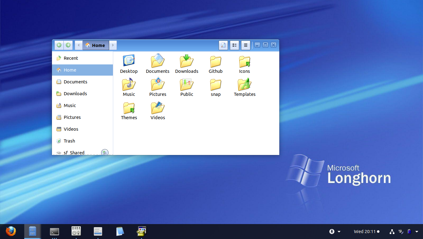
Task: Open the window-list app next to Terminal tools
Action: pyautogui.click(x=98, y=231)
